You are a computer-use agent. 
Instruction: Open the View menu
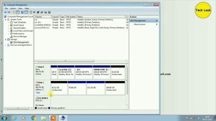click(x=20, y=8)
